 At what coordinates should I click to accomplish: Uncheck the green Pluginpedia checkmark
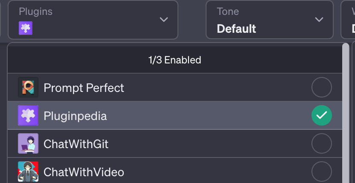tap(321, 115)
